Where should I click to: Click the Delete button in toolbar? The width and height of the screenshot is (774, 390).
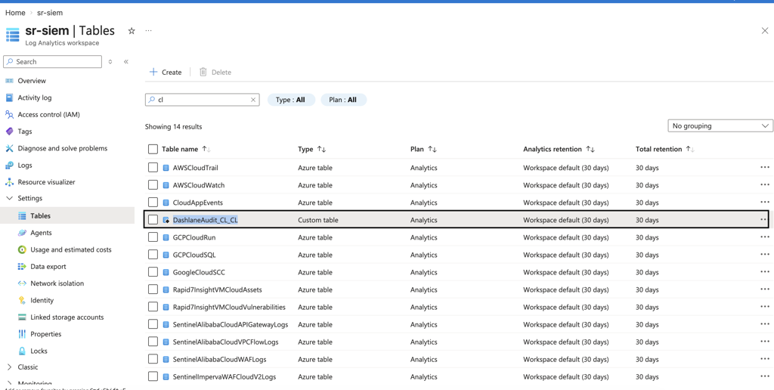[215, 72]
